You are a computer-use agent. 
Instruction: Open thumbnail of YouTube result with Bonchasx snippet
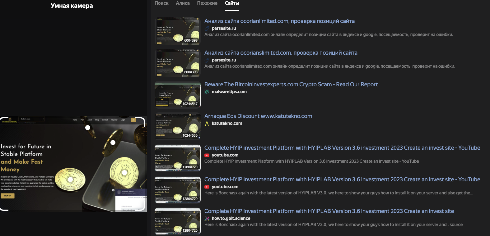click(178, 190)
